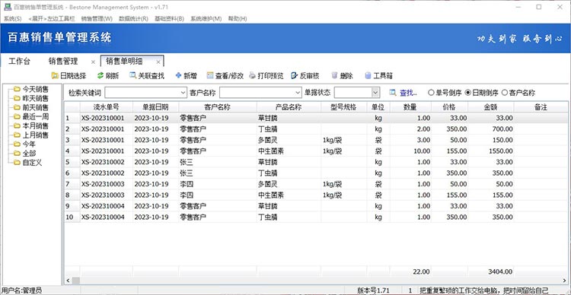571x295 pixels.
Task: Click the 新增 plus icon
Action: (178, 76)
